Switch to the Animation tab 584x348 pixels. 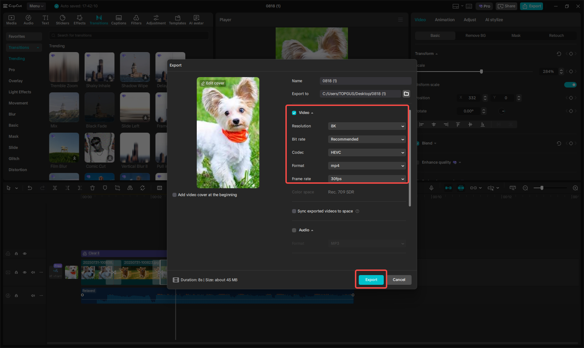point(445,20)
